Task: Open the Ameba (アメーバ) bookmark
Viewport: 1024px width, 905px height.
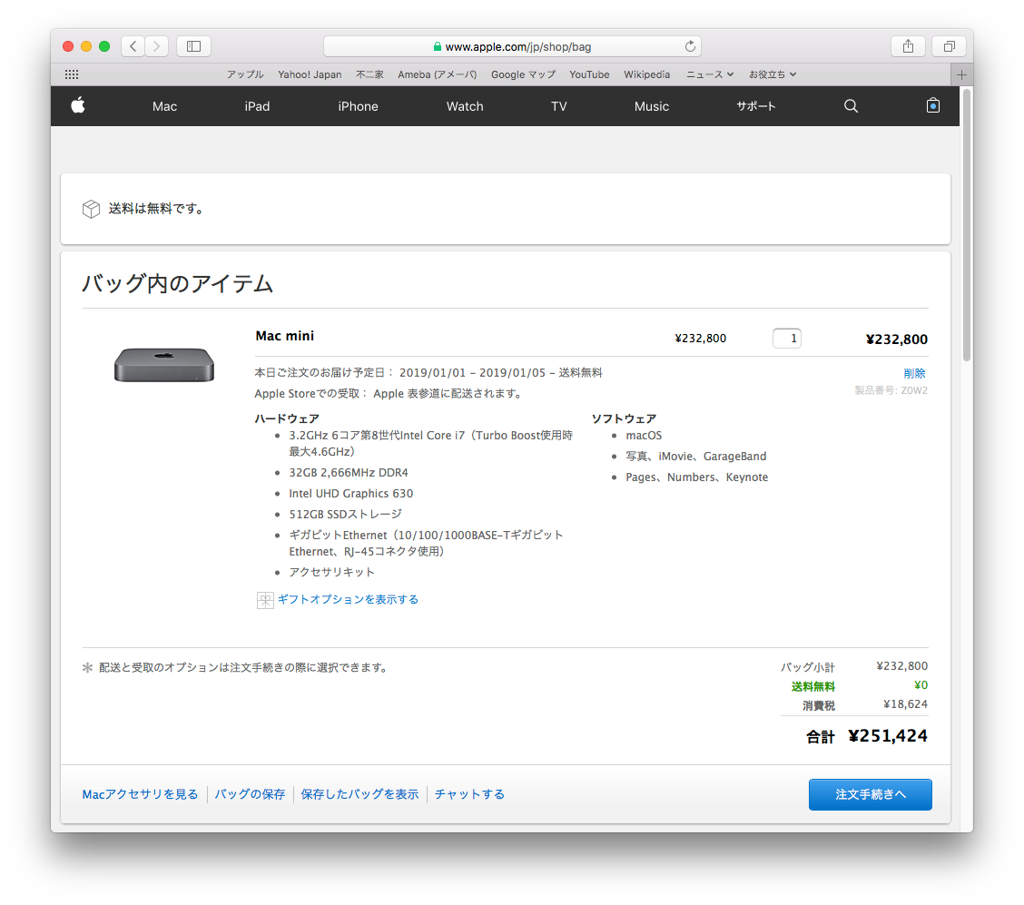Action: click(438, 74)
